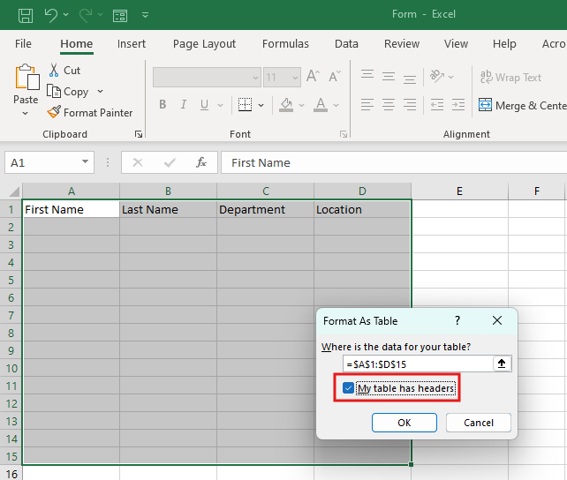Open the Fill Color dropdown arrow

tap(301, 105)
